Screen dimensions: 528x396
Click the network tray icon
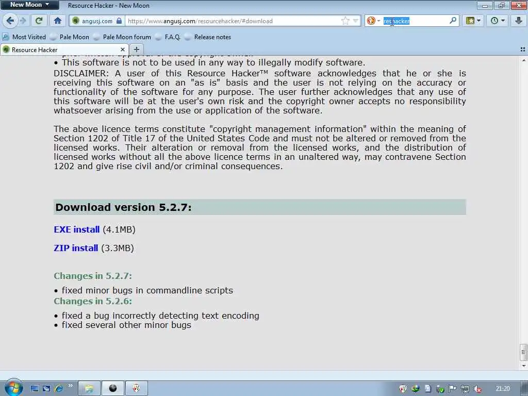pos(465,389)
